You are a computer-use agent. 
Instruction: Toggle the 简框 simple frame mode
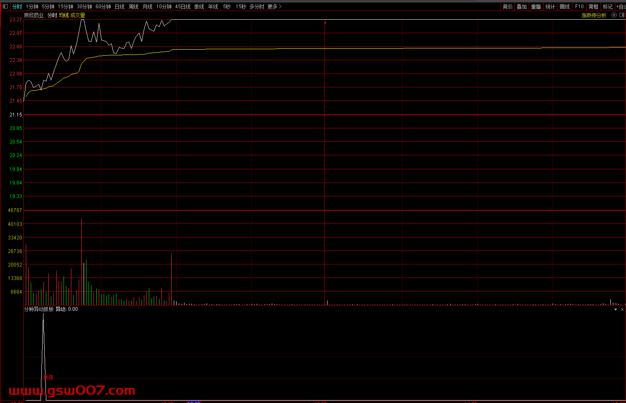[593, 7]
